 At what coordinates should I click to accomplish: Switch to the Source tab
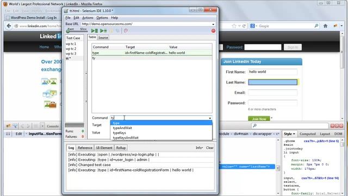coord(103,38)
